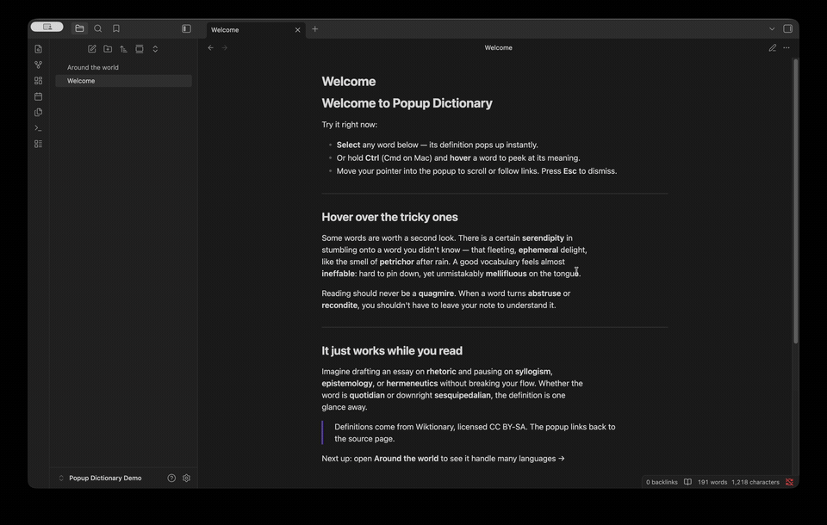
Task: Click the auto-reveal current file icon
Action: pos(140,49)
